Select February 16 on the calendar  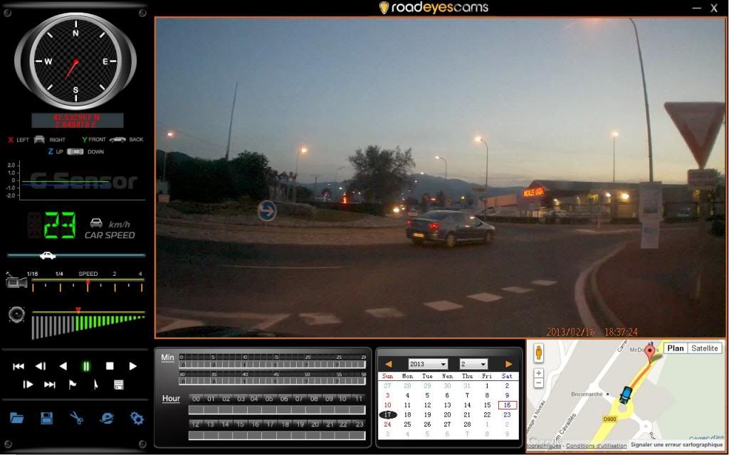507,405
